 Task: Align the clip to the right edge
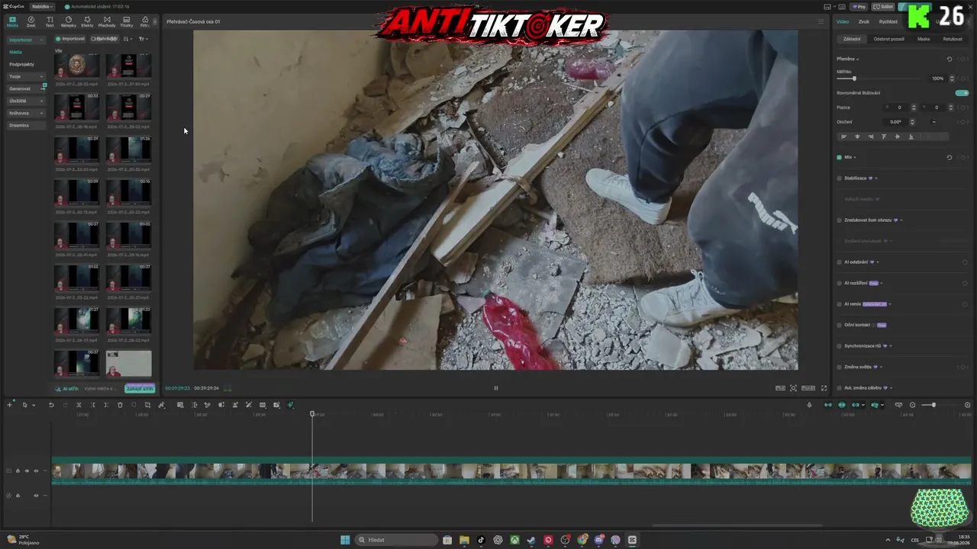(871, 136)
